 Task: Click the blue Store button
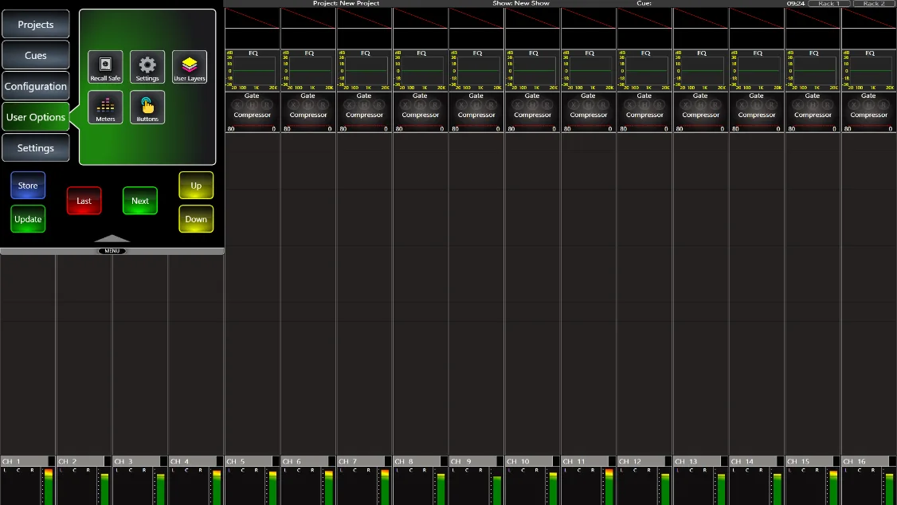(27, 186)
